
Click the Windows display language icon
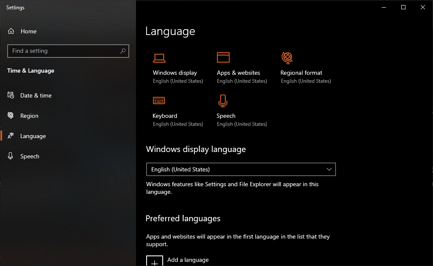tap(159, 58)
